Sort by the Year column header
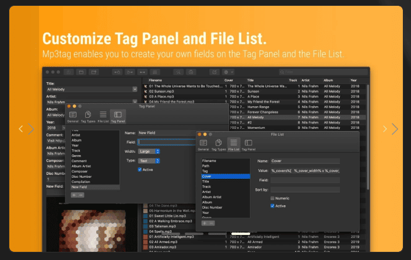The image size is (411, 260). point(354,80)
